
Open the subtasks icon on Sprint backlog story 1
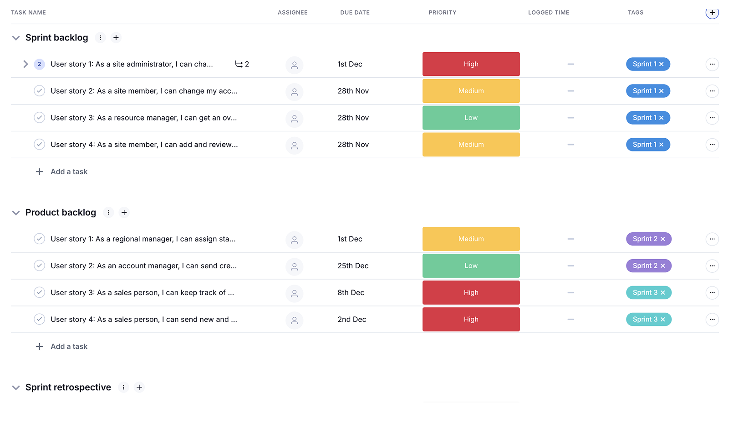[x=239, y=64]
